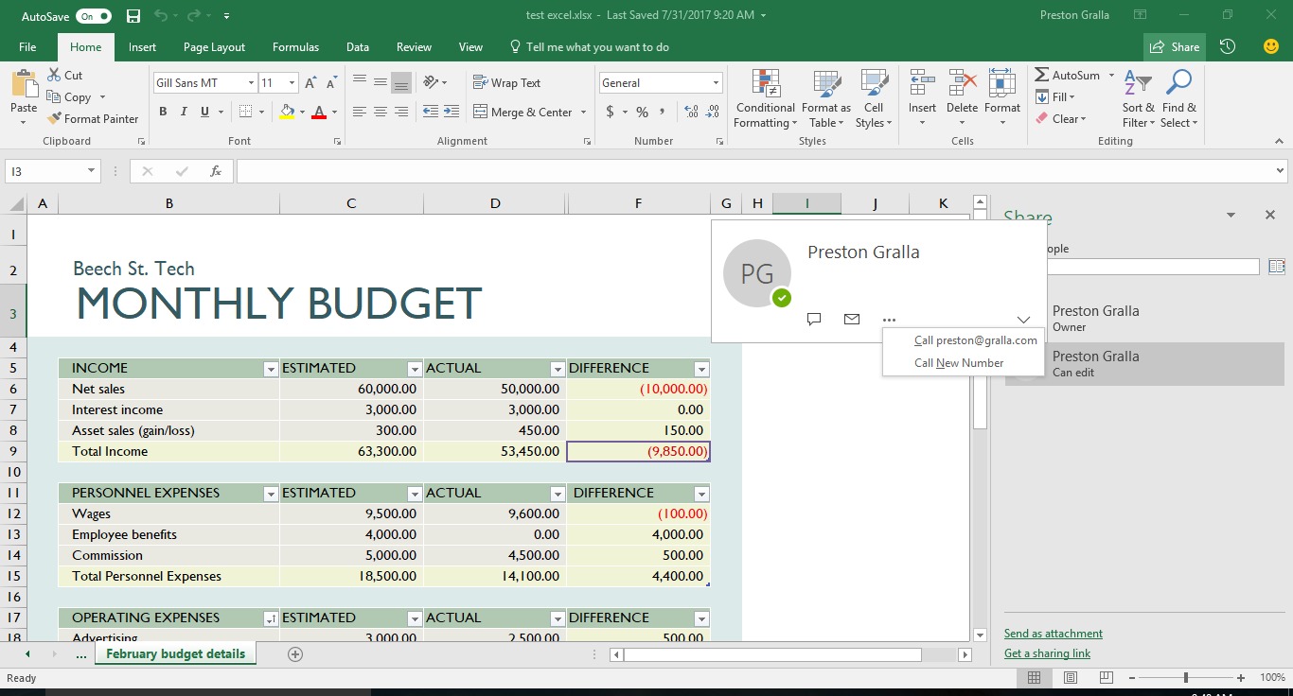
Task: Open the File tab
Action: [x=27, y=47]
